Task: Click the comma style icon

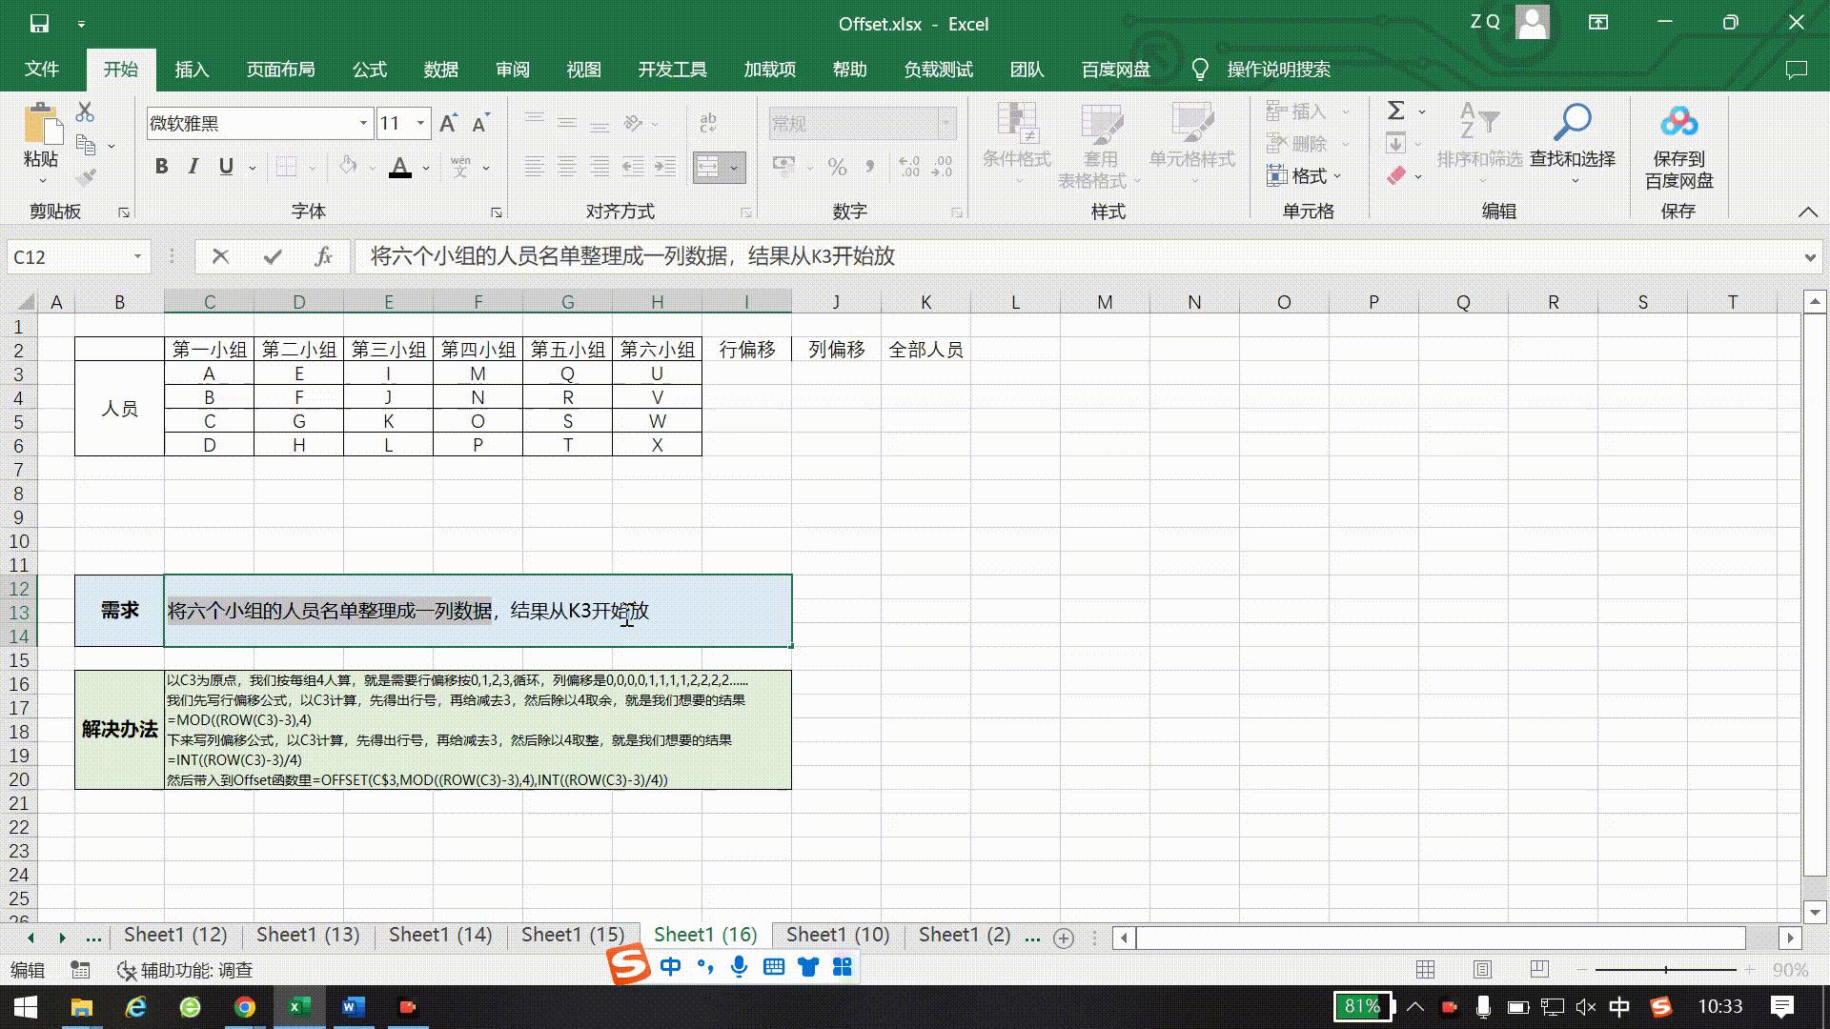Action: 868,168
